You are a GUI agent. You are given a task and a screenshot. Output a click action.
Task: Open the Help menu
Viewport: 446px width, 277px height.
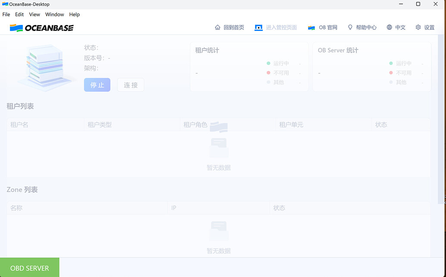(74, 14)
